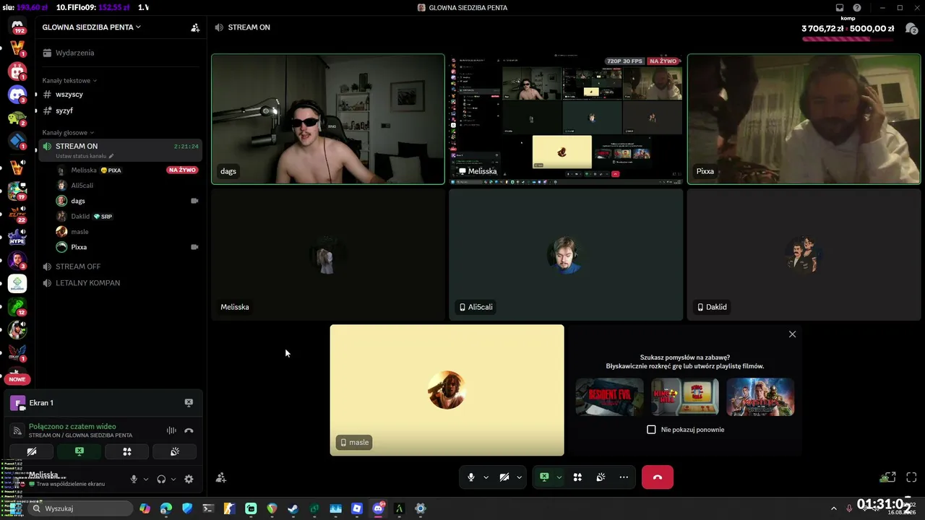The width and height of the screenshot is (925, 520).
Task: Open microphone options arrow in user panel
Action: click(145, 479)
